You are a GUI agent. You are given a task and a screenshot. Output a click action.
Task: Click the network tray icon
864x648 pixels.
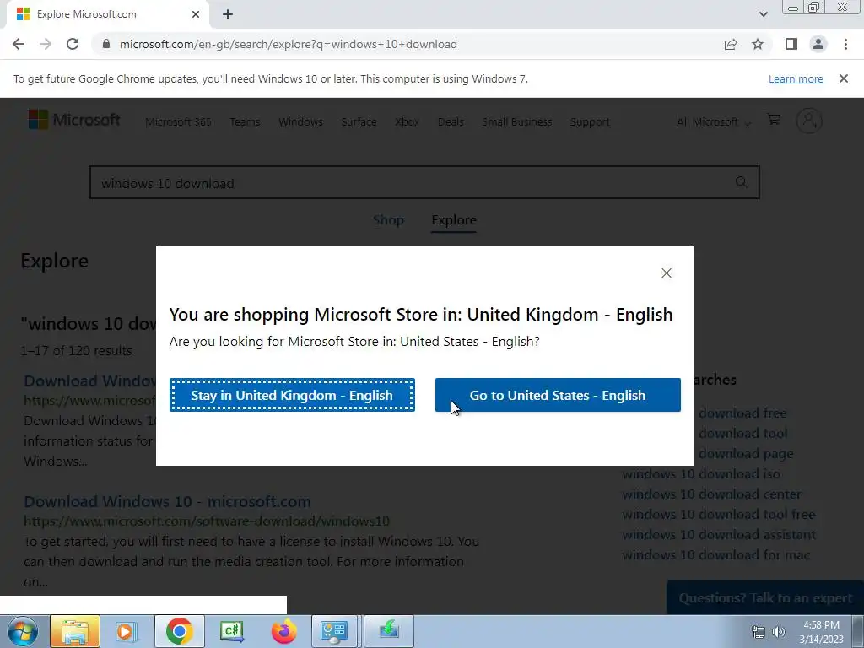759,632
